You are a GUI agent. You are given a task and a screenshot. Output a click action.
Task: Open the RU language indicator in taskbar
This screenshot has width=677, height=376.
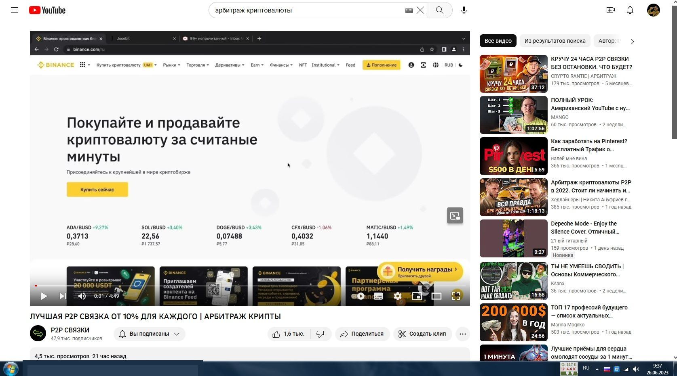(x=586, y=368)
